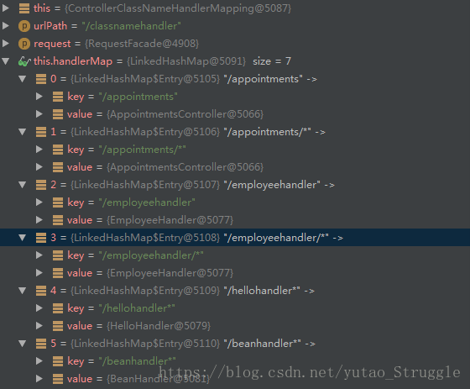Expand key "/hellohandler*" arrow
470x389 pixels.
[x=39, y=308]
